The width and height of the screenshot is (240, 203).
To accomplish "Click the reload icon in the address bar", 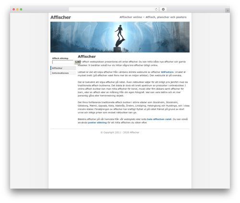I will click(x=156, y=9).
